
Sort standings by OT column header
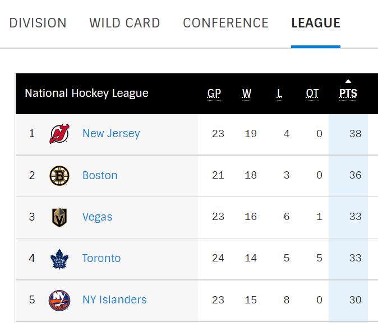[x=312, y=93]
